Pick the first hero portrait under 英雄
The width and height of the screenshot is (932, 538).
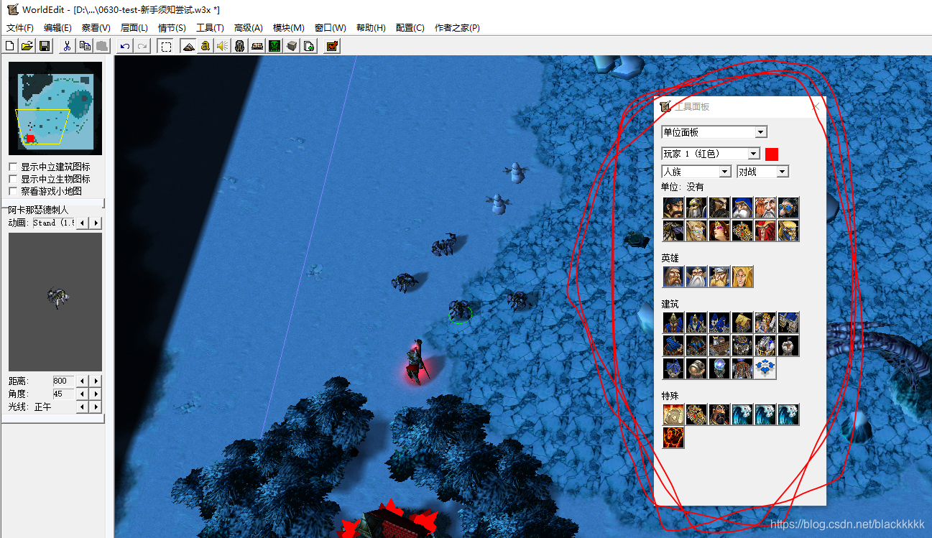[673, 277]
